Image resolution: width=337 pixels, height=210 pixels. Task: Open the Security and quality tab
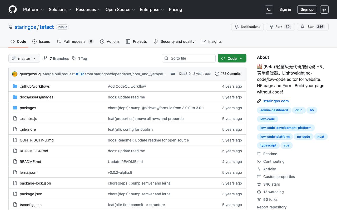coord(174,41)
